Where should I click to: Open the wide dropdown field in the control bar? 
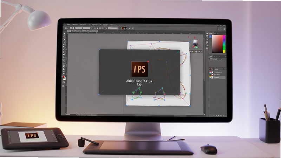[x=113, y=28]
